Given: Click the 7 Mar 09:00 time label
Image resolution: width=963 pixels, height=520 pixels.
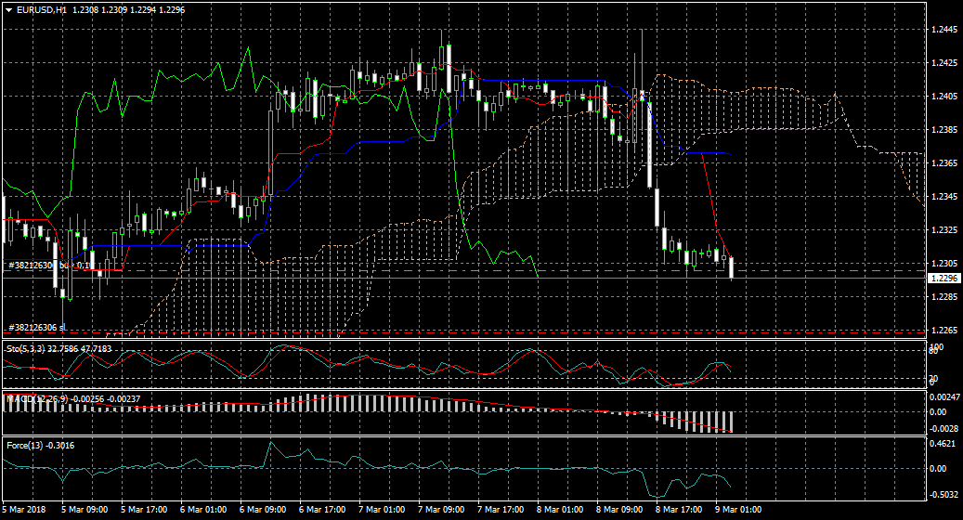Looking at the screenshot, I should [439, 510].
